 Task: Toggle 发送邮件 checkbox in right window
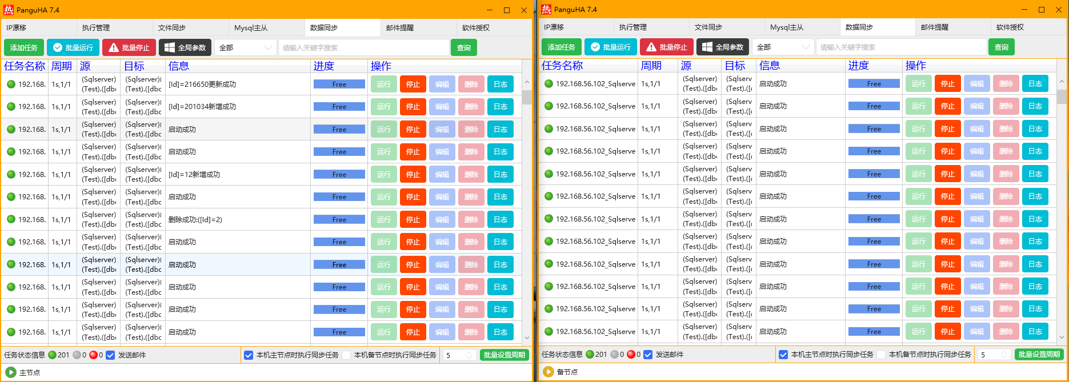point(648,354)
